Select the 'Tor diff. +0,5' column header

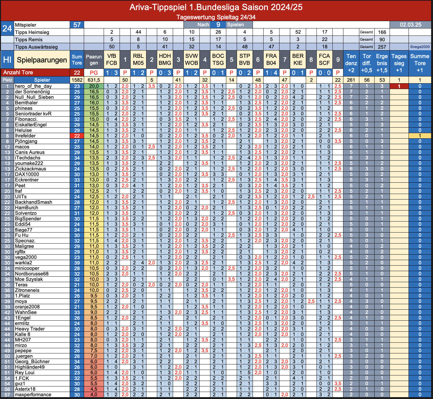[x=367, y=63]
